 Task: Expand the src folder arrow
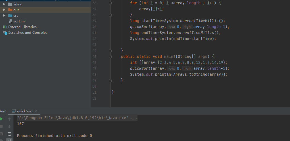[4, 16]
